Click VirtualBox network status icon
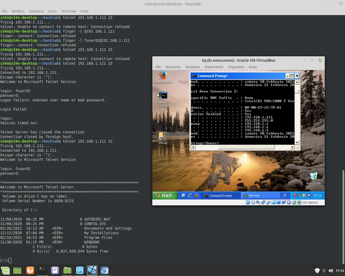The height and width of the screenshot is (276, 345). point(263,202)
